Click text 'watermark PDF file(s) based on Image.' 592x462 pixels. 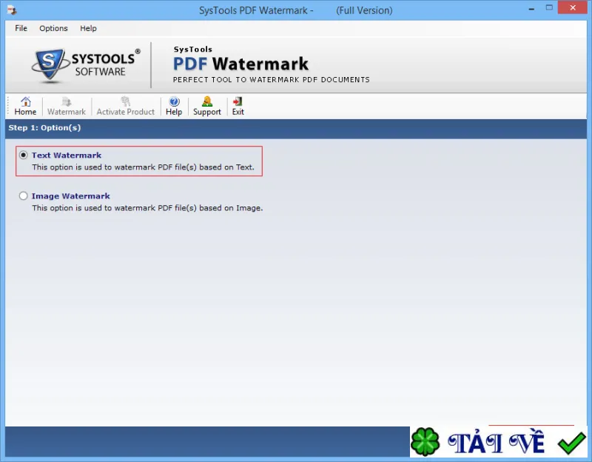189,208
